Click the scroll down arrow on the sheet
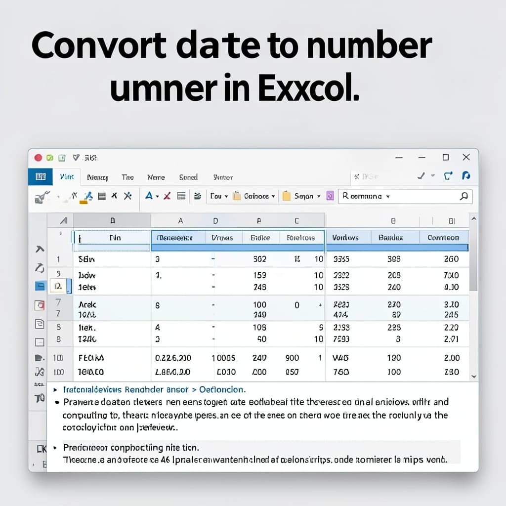Image resolution: width=506 pixels, height=506 pixels. (x=474, y=376)
